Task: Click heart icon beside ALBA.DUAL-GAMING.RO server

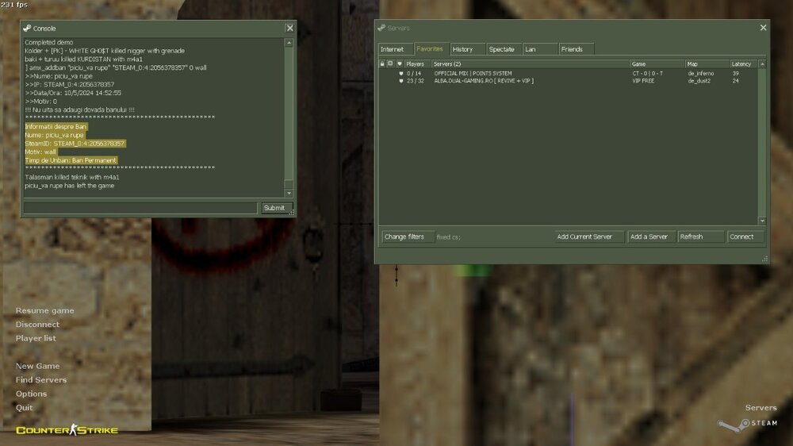Action: tap(400, 81)
